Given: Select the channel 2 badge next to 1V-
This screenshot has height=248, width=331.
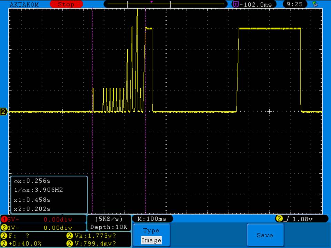Looking at the screenshot, I should point(4,228).
